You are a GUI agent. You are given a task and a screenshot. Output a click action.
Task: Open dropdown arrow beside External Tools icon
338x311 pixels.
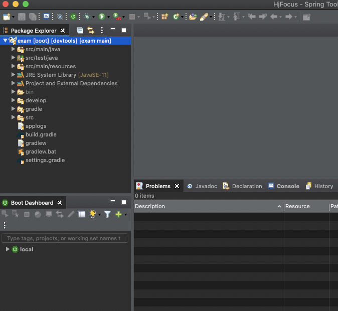(x=123, y=17)
